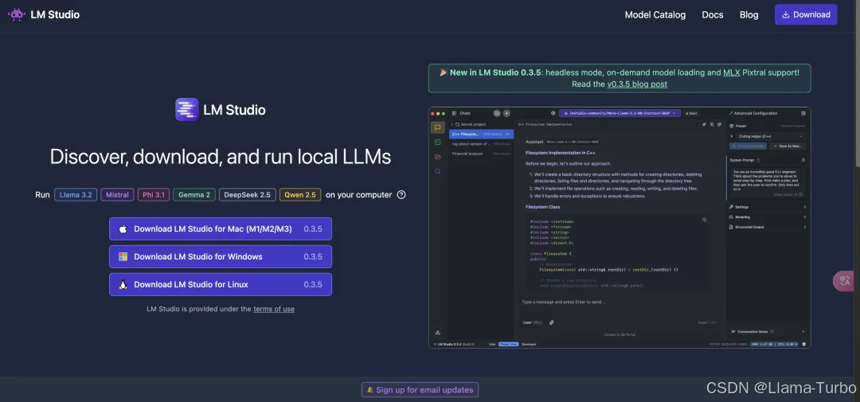Image resolution: width=860 pixels, height=402 pixels.
Task: Select the Phi 3.1 model tag
Action: click(x=154, y=195)
